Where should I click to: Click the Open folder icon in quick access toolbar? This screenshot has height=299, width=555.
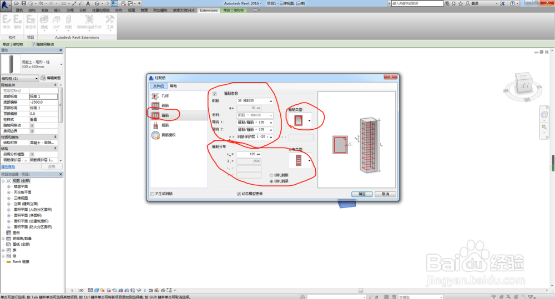click(17, 3)
